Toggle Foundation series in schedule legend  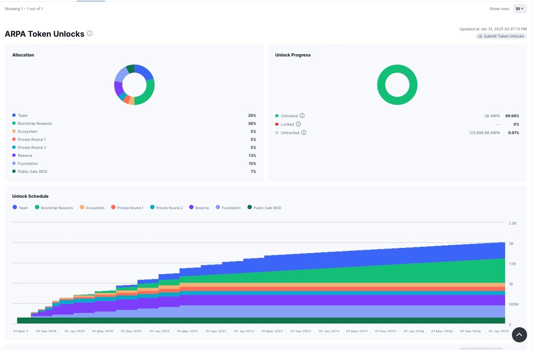(228, 207)
